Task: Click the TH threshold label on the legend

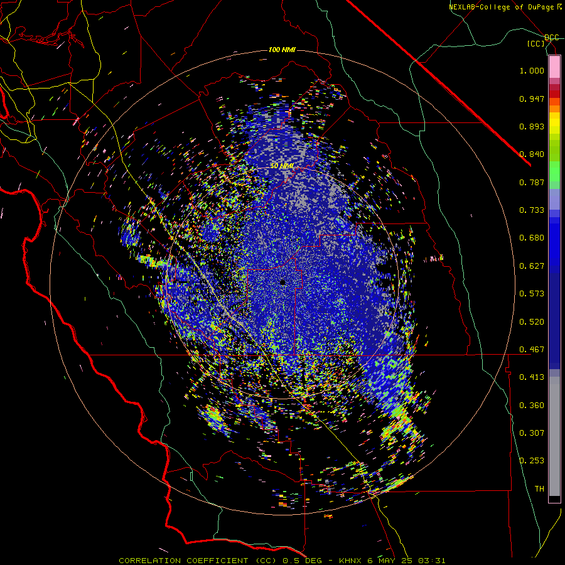Action: [x=539, y=489]
